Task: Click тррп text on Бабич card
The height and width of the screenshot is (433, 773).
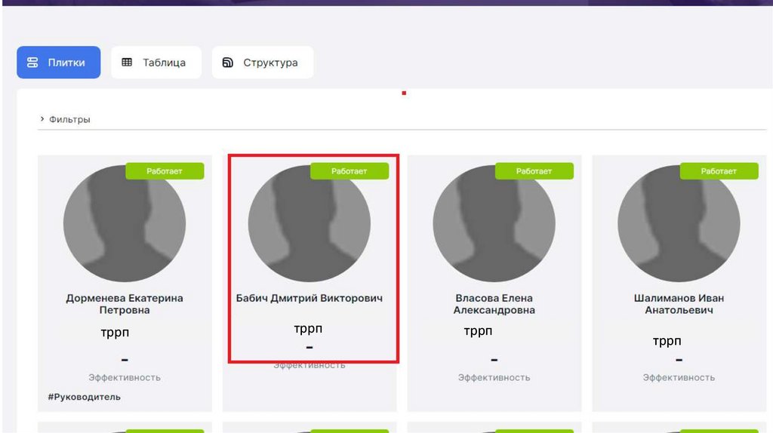Action: (x=308, y=329)
